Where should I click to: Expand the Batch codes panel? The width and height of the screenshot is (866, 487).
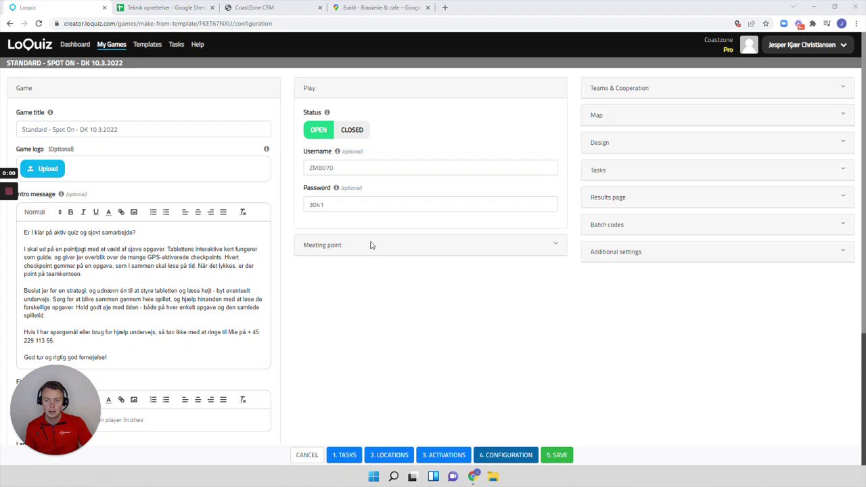tap(717, 225)
